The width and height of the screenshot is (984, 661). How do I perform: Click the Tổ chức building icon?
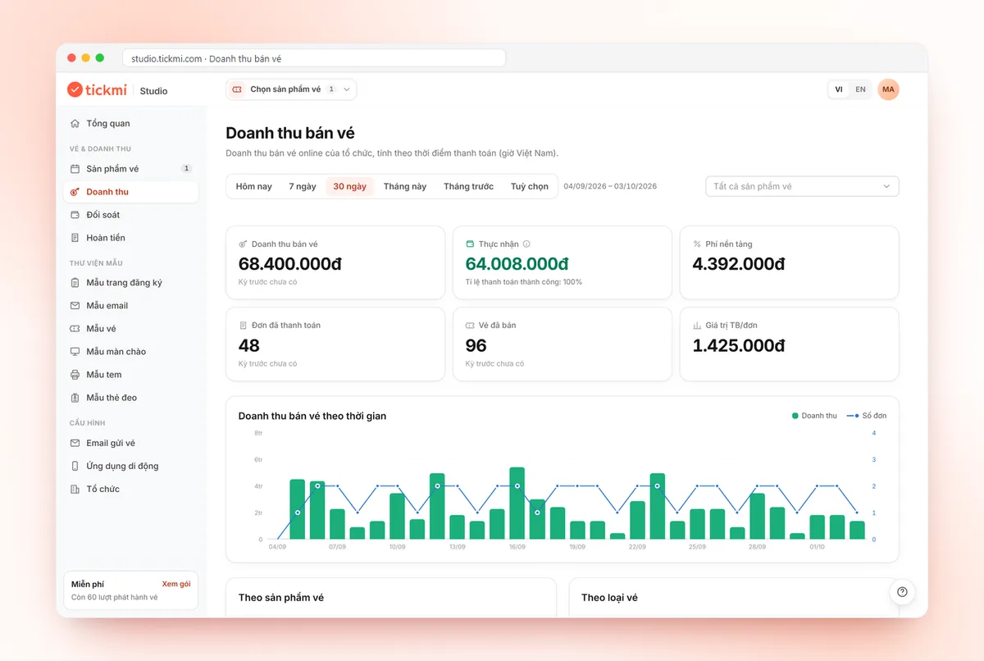click(75, 489)
